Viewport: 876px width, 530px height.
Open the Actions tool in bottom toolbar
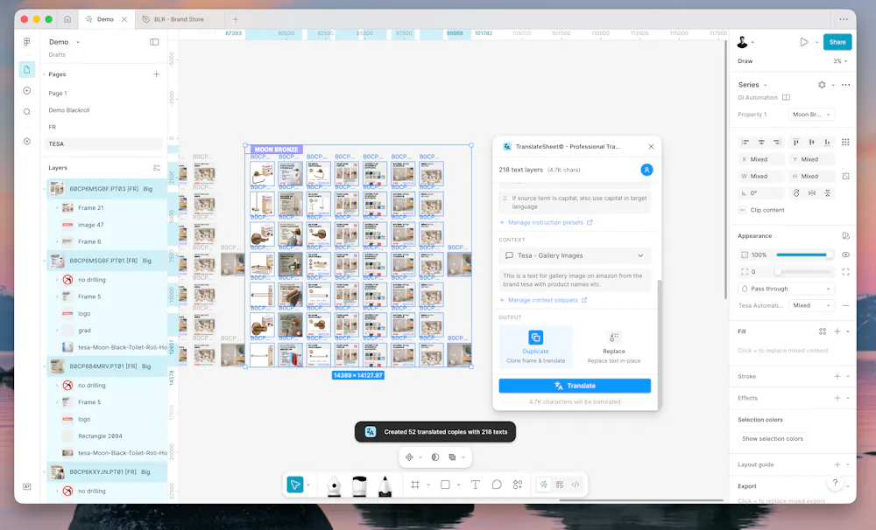pos(518,485)
